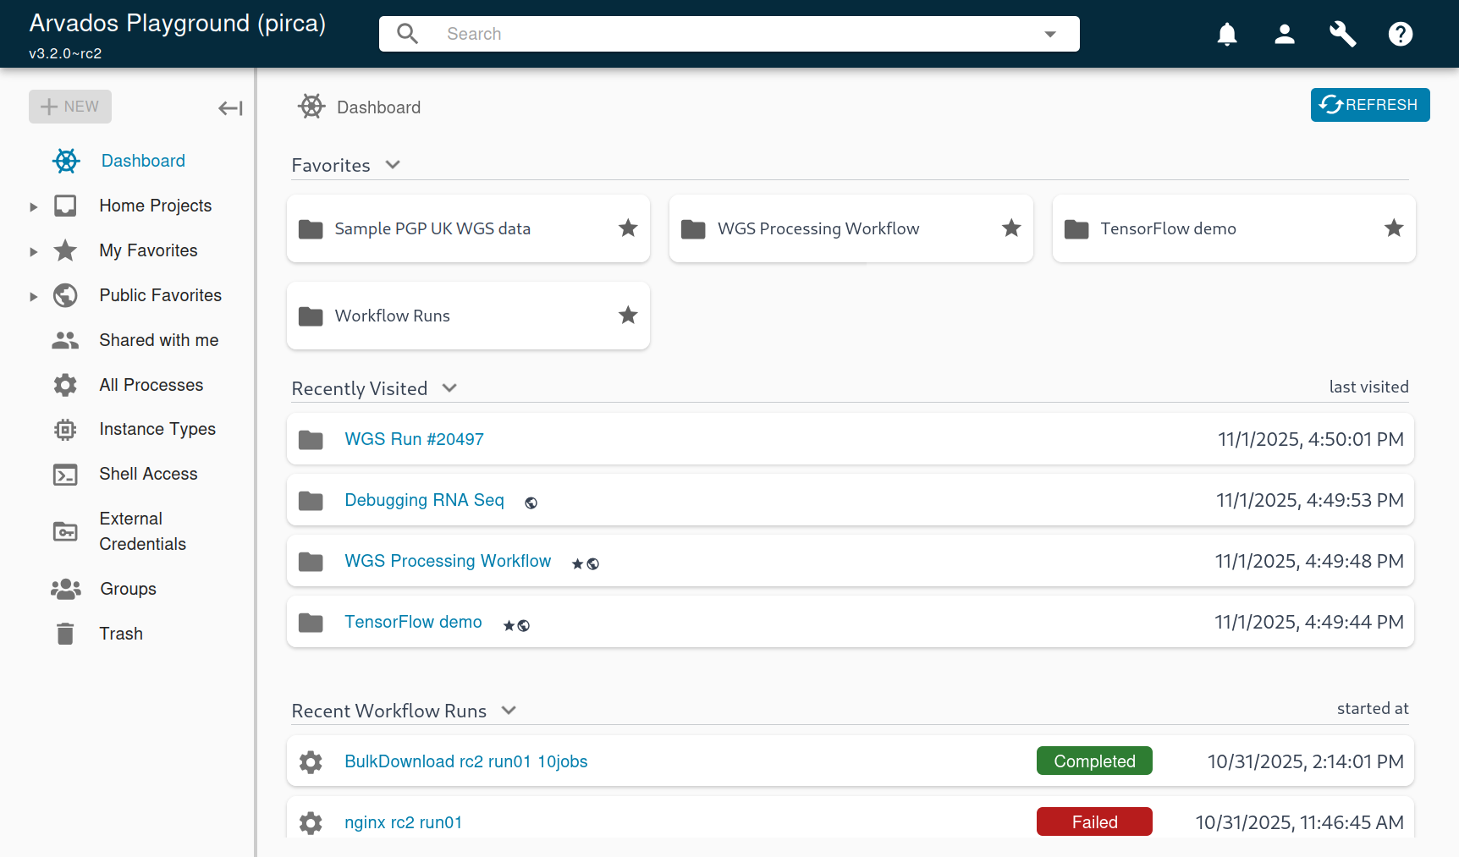Toggle the star on TensorFlow demo card

pyautogui.click(x=1394, y=228)
